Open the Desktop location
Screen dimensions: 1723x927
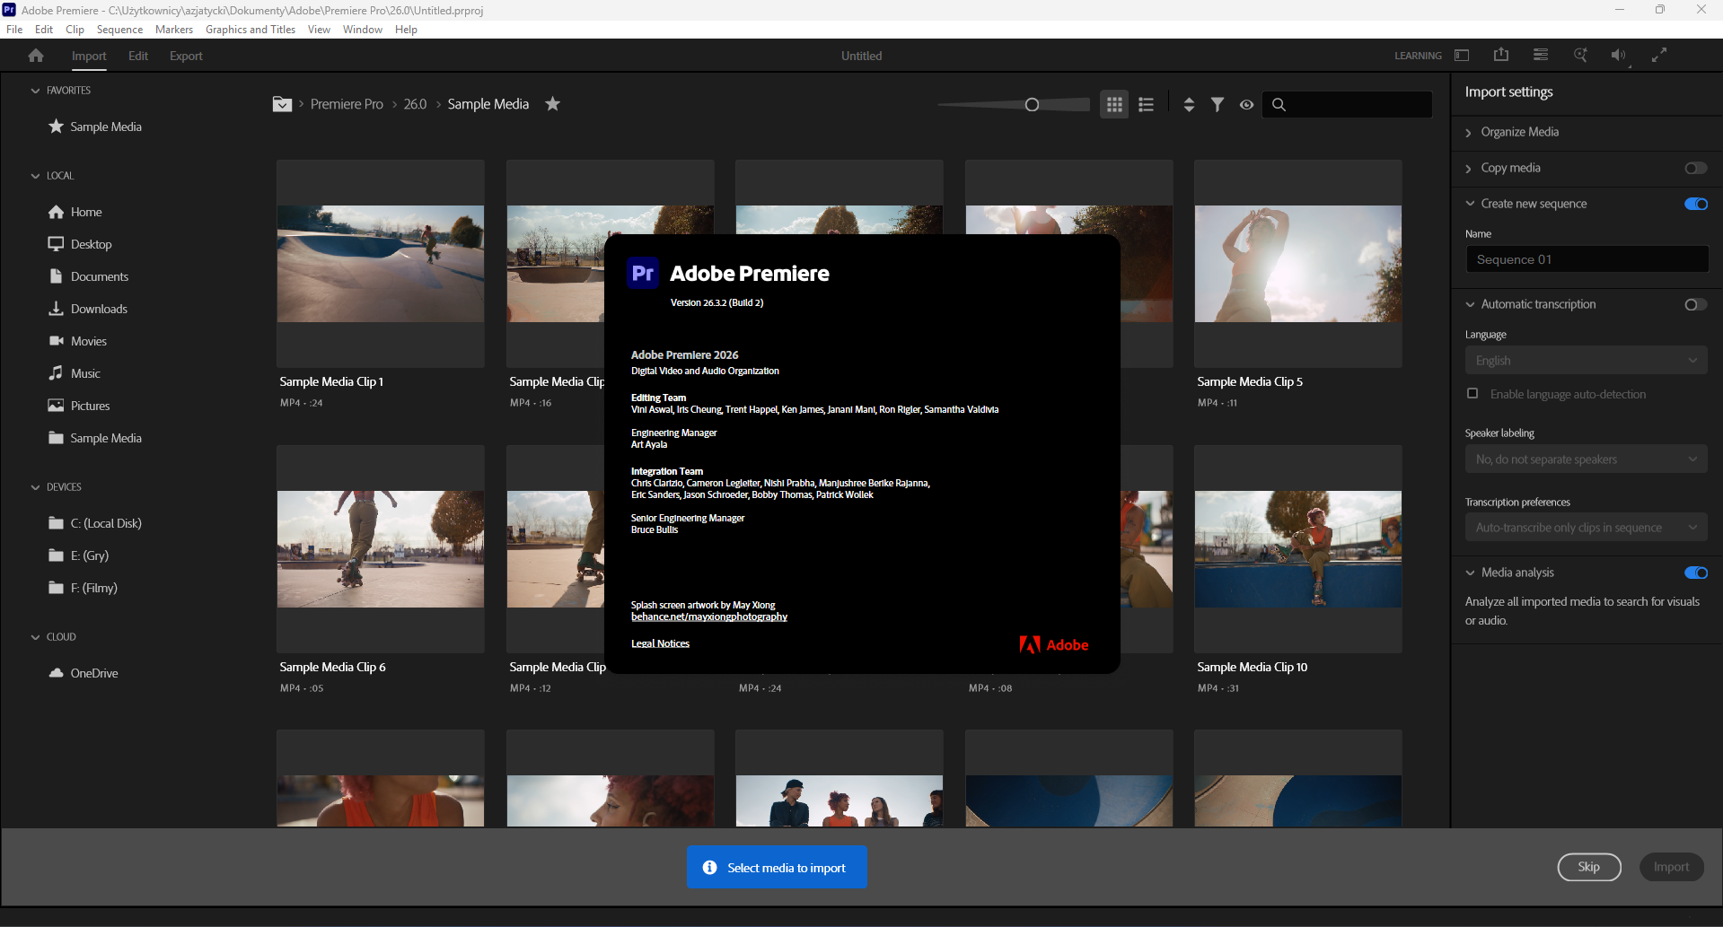point(81,244)
